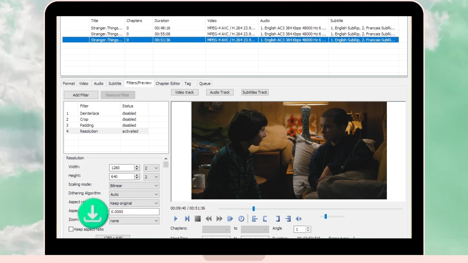
Task: Stop video preview playback
Action: coord(197,219)
